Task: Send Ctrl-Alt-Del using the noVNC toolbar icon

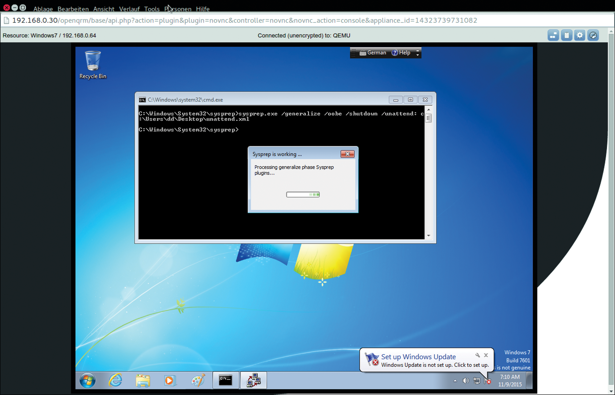Action: pyautogui.click(x=553, y=35)
